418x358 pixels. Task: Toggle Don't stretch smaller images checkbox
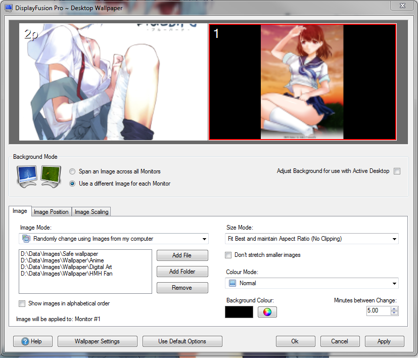pos(228,255)
